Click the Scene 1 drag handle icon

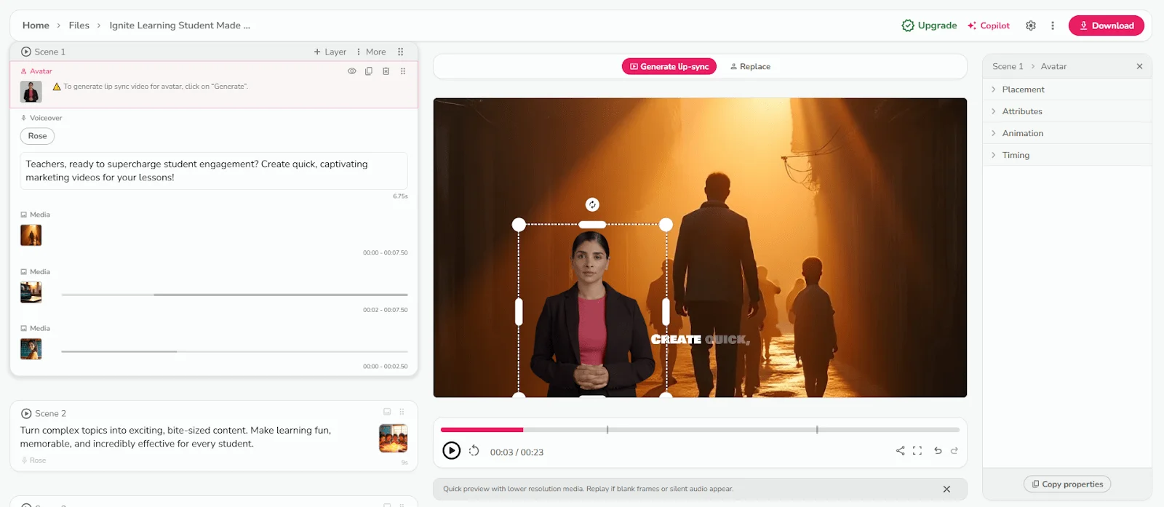[x=400, y=52]
